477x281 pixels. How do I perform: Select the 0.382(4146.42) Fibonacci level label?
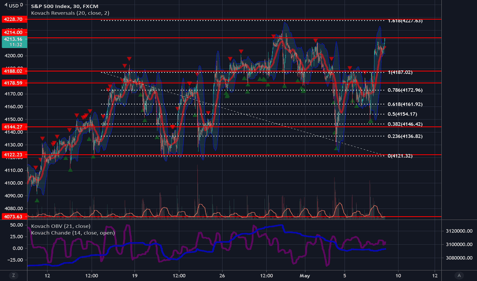coord(405,124)
